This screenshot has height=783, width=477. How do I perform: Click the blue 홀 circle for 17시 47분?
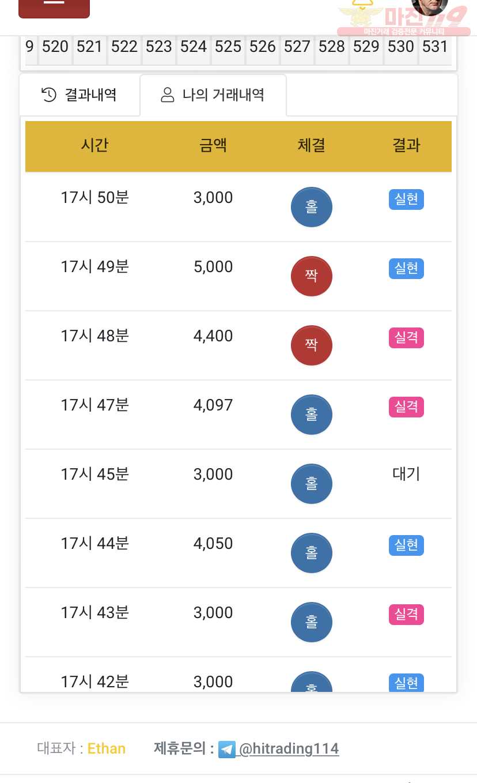pos(312,415)
